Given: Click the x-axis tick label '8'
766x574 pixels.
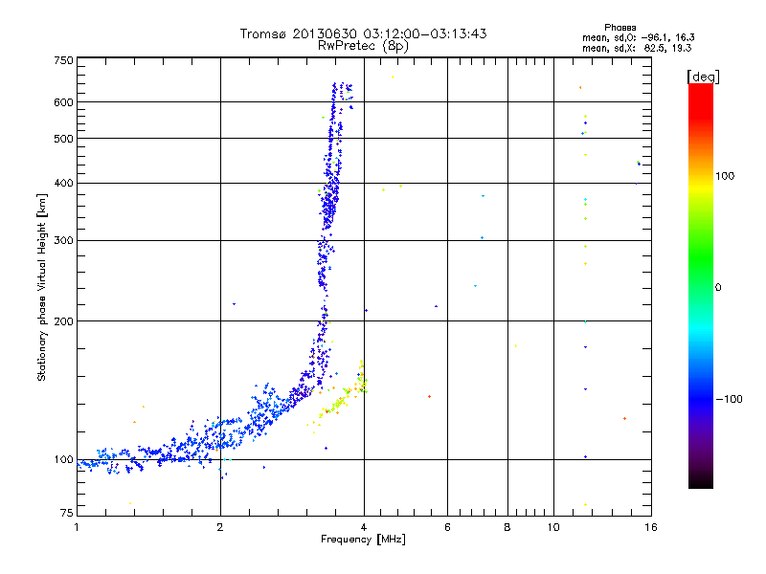Looking at the screenshot, I should (507, 527).
